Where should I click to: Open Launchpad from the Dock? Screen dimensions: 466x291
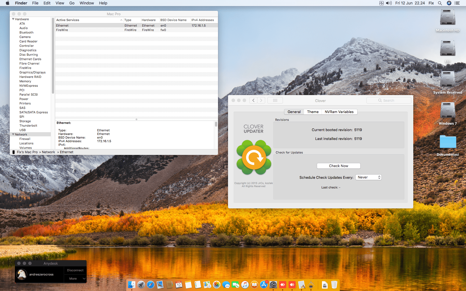point(141,285)
